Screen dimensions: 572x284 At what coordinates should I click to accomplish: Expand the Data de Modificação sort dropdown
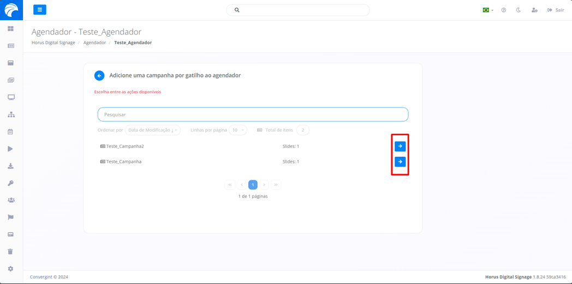(x=152, y=130)
